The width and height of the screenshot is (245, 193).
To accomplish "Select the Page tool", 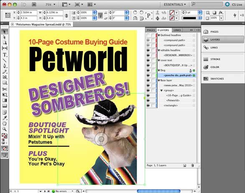I will (x=5, y=43).
